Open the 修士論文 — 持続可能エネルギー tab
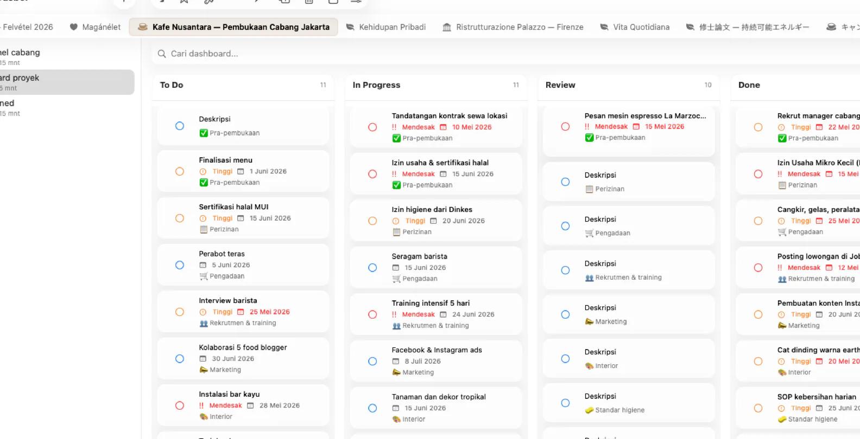The height and width of the screenshot is (439, 860). (x=748, y=27)
